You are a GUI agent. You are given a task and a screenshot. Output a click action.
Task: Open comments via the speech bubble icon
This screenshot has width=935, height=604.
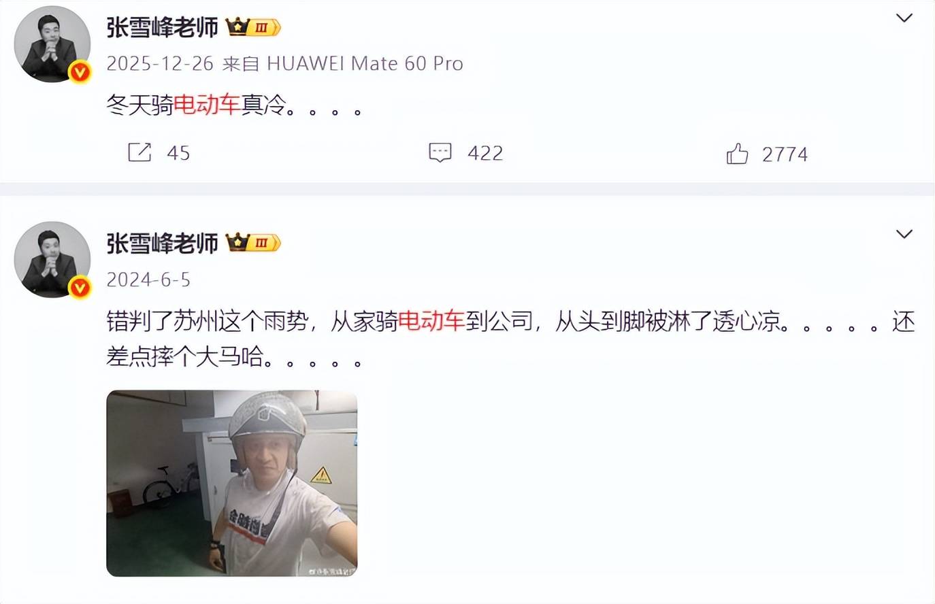point(440,152)
